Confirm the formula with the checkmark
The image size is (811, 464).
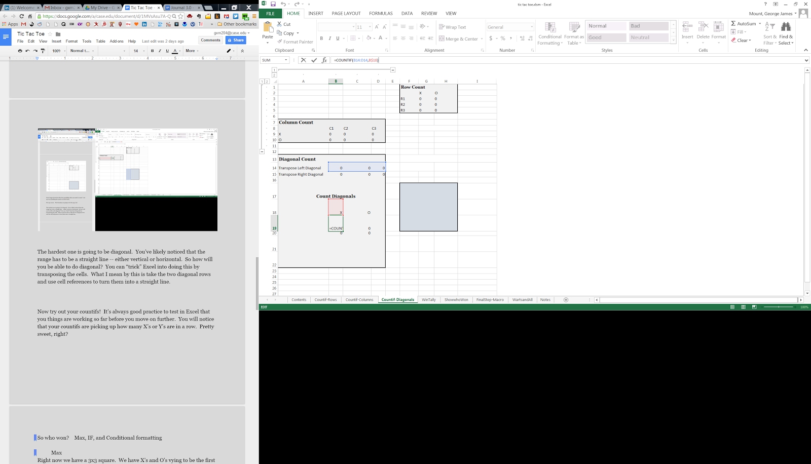tap(314, 60)
